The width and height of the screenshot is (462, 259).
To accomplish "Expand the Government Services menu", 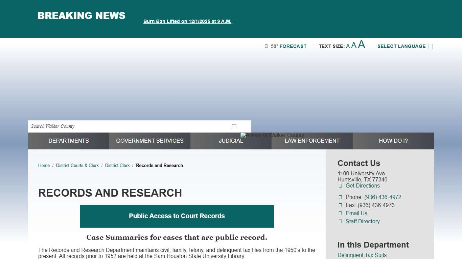I will (150, 141).
